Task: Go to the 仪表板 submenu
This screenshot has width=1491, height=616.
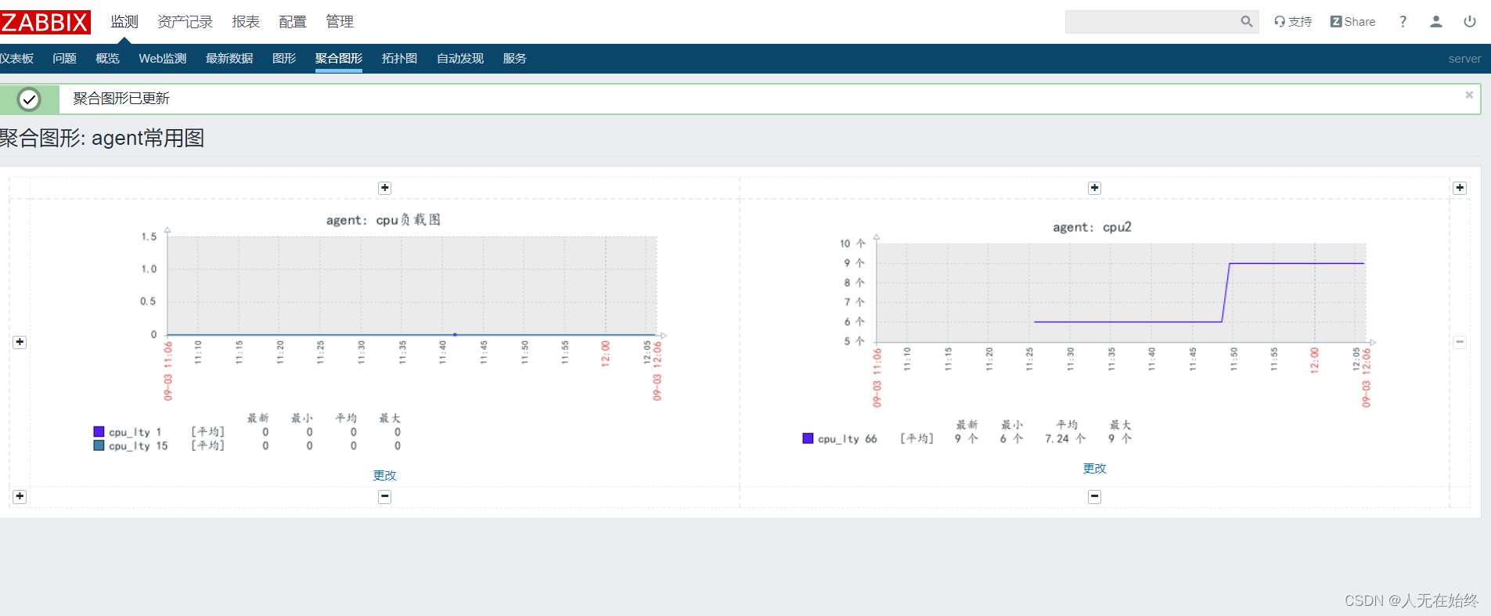Action: [16, 59]
